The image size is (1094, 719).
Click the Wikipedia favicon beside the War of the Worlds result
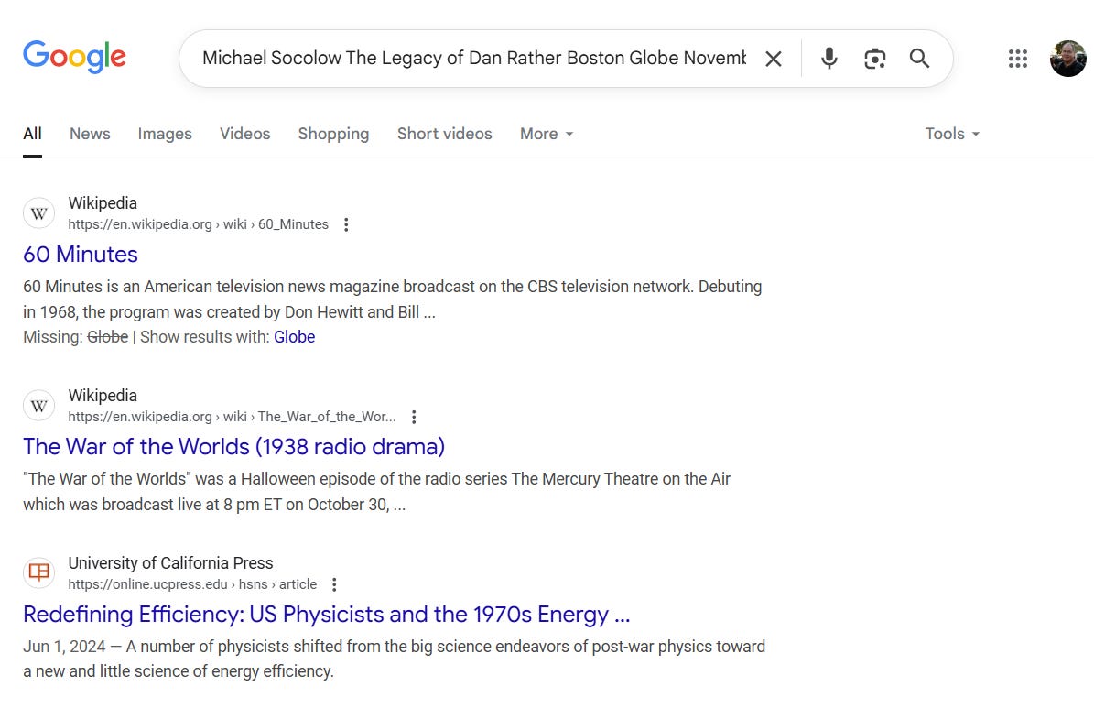[x=39, y=406]
